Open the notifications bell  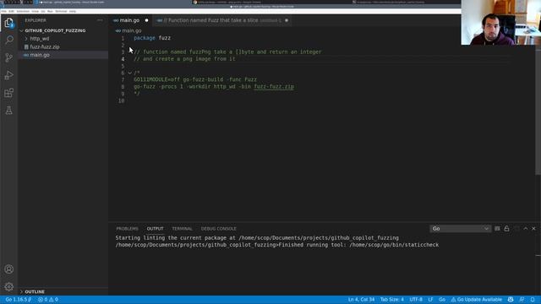click(533, 300)
